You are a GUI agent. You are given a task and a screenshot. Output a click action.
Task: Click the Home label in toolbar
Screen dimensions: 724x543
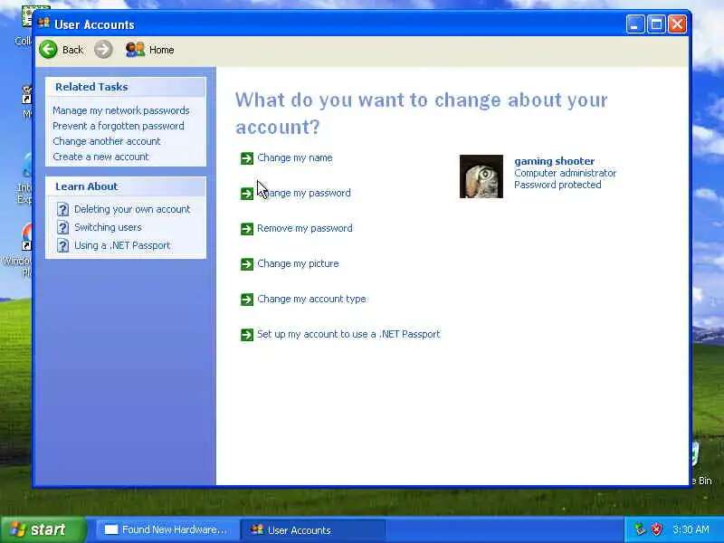click(162, 50)
